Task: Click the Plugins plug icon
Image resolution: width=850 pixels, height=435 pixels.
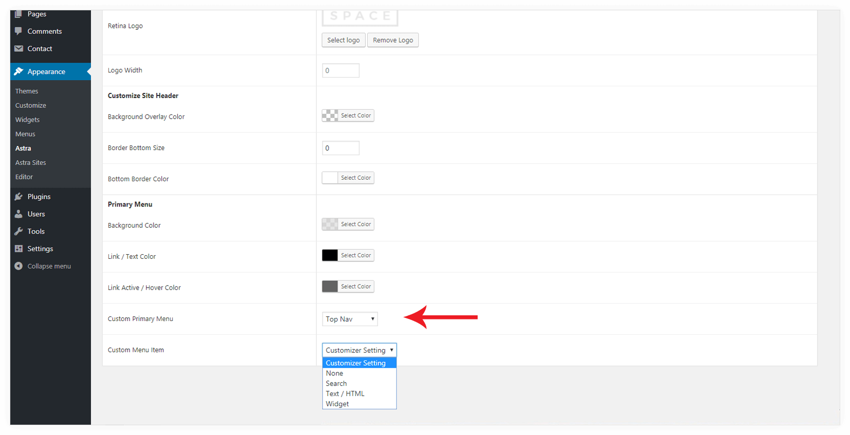Action: point(18,197)
